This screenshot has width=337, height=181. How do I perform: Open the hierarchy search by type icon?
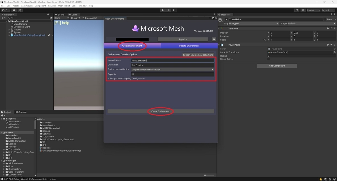pyautogui.click(x=51, y=18)
